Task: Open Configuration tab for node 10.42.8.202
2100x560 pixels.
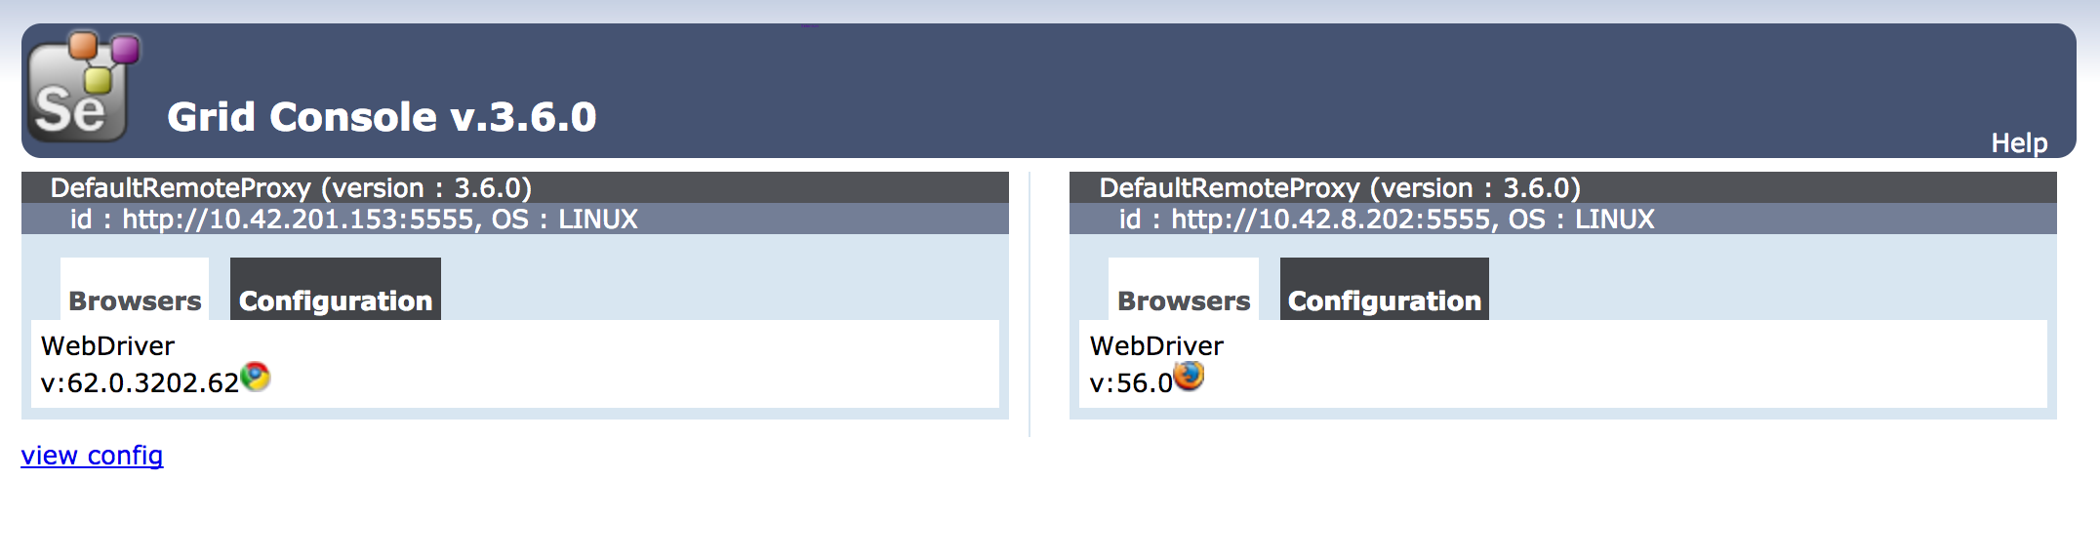Action: tap(1385, 300)
